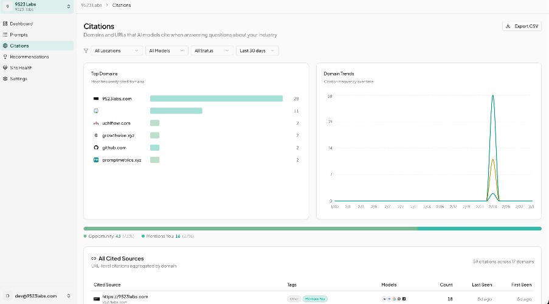Expand the All Status dropdown
This screenshot has width=549, height=304.
[212, 51]
